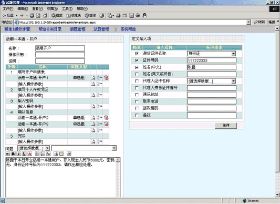
Task: Click the Italic formatting icon in editor
Action: [19, 154]
